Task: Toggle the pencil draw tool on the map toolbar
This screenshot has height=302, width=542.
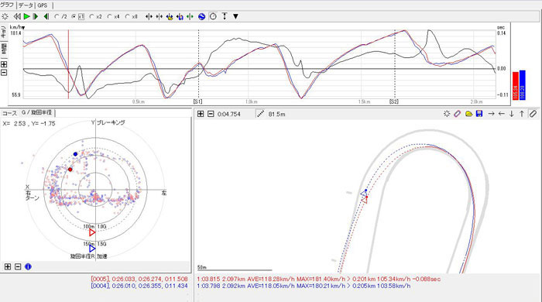Action: tap(533, 114)
